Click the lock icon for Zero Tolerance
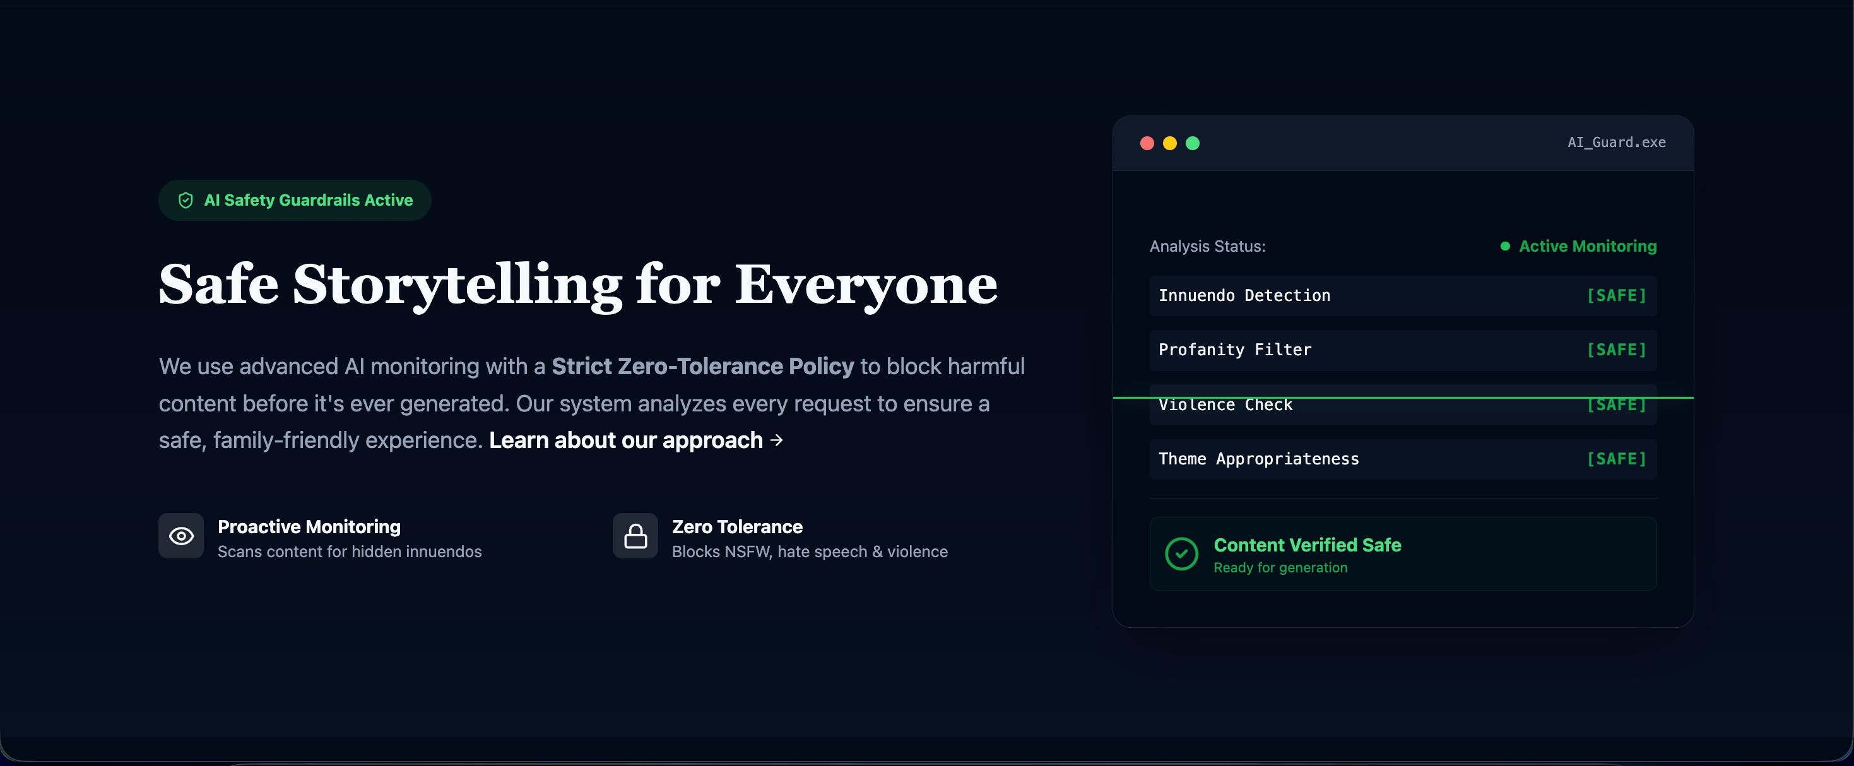This screenshot has height=766, width=1854. (x=635, y=536)
